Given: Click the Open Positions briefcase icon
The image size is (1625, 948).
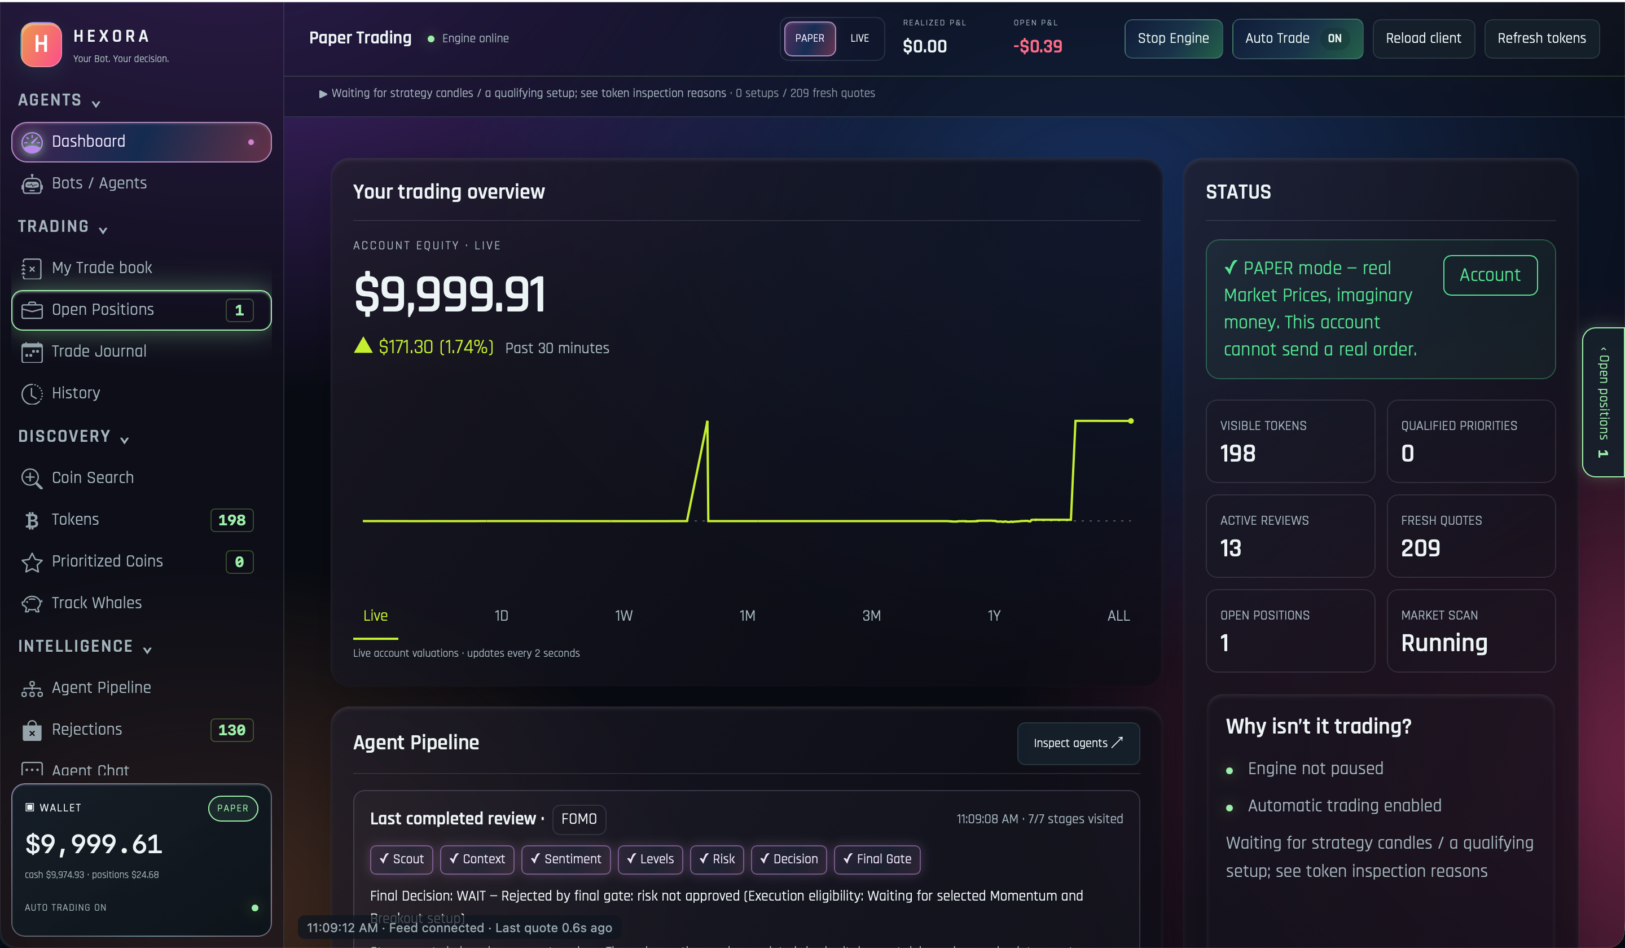Looking at the screenshot, I should (32, 310).
